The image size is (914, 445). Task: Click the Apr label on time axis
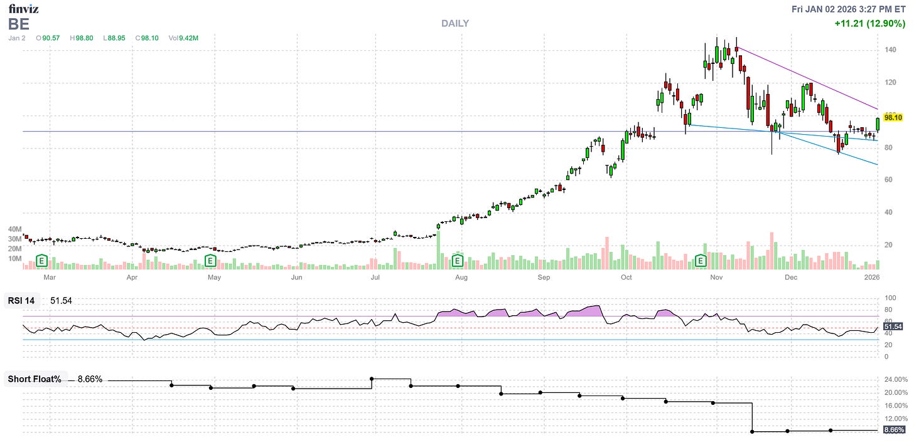tap(132, 276)
